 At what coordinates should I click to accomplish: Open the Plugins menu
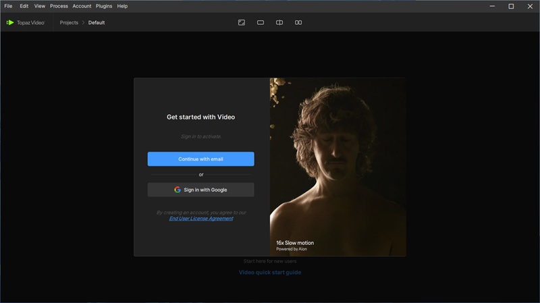tap(104, 6)
